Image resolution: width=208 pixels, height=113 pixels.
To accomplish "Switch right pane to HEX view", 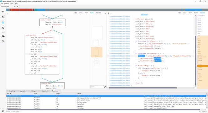I will [179, 13].
